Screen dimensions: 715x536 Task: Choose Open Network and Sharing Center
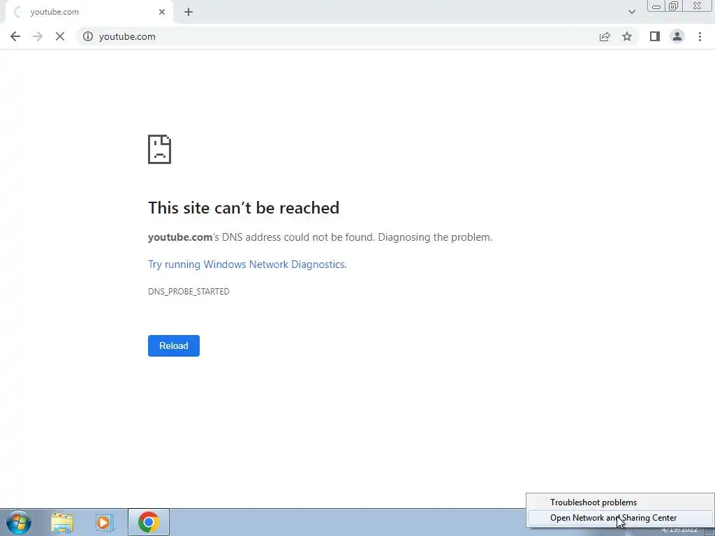[621, 518]
